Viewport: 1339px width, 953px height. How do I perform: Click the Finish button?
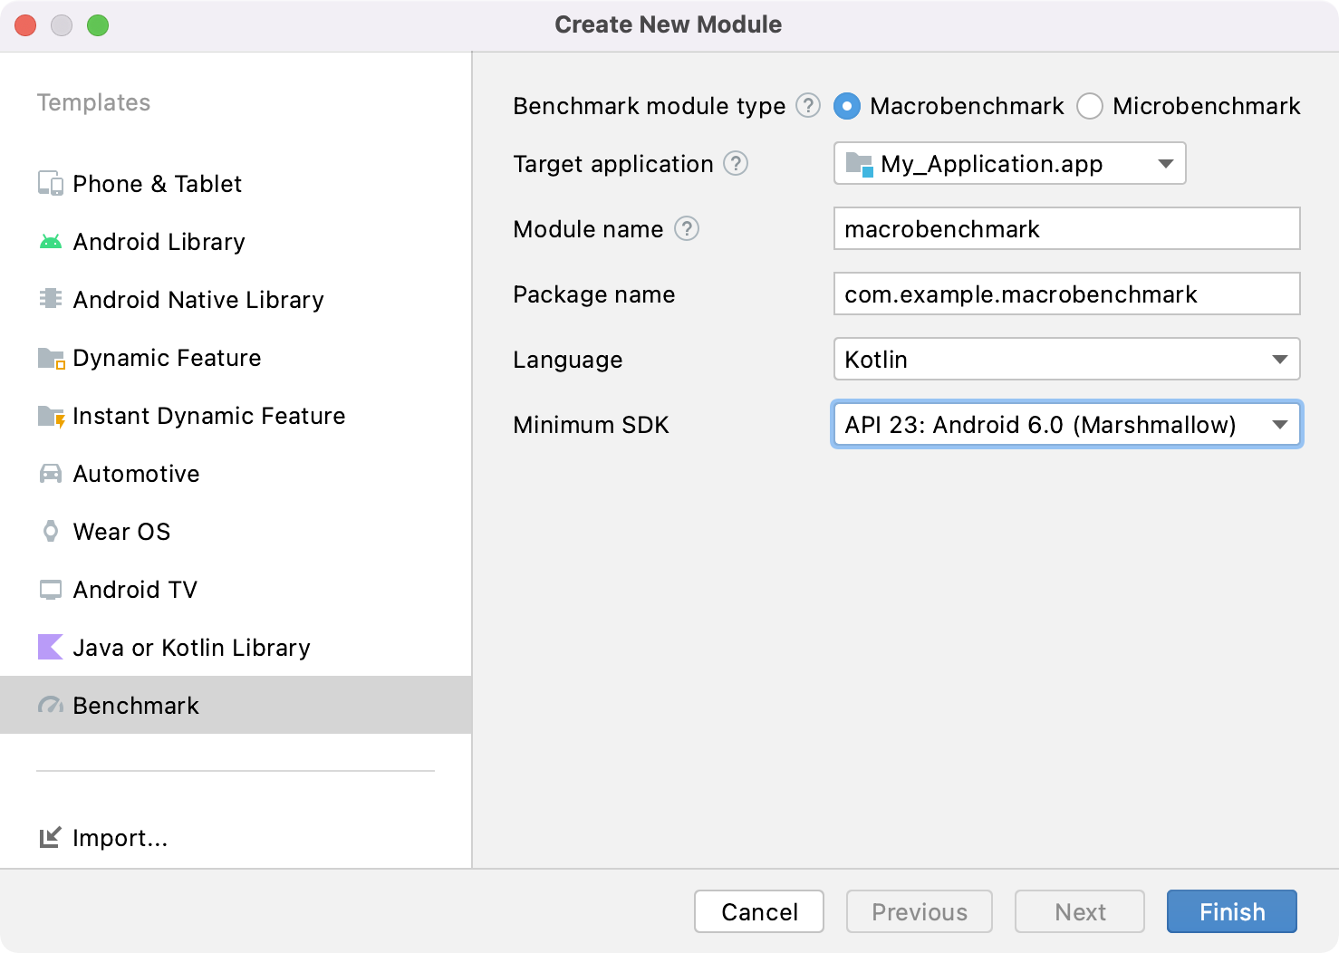pyautogui.click(x=1231, y=911)
